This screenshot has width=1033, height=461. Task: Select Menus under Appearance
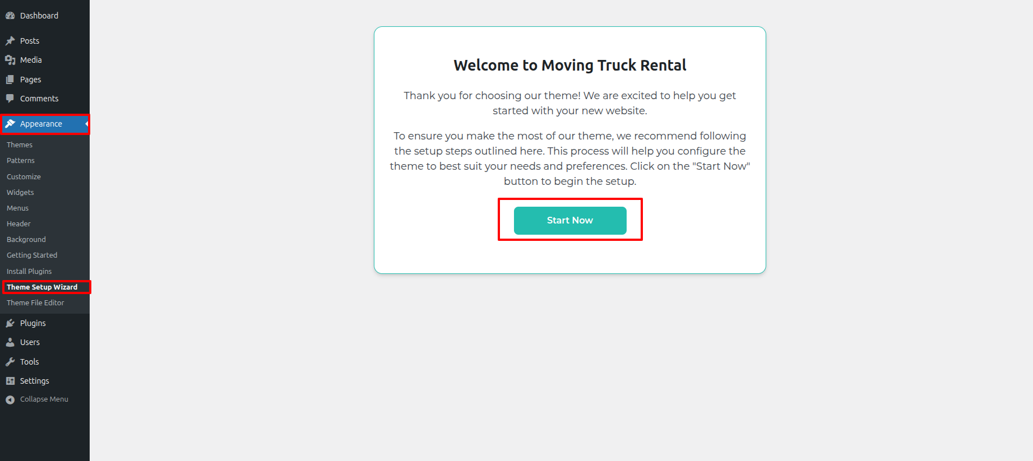coord(17,208)
